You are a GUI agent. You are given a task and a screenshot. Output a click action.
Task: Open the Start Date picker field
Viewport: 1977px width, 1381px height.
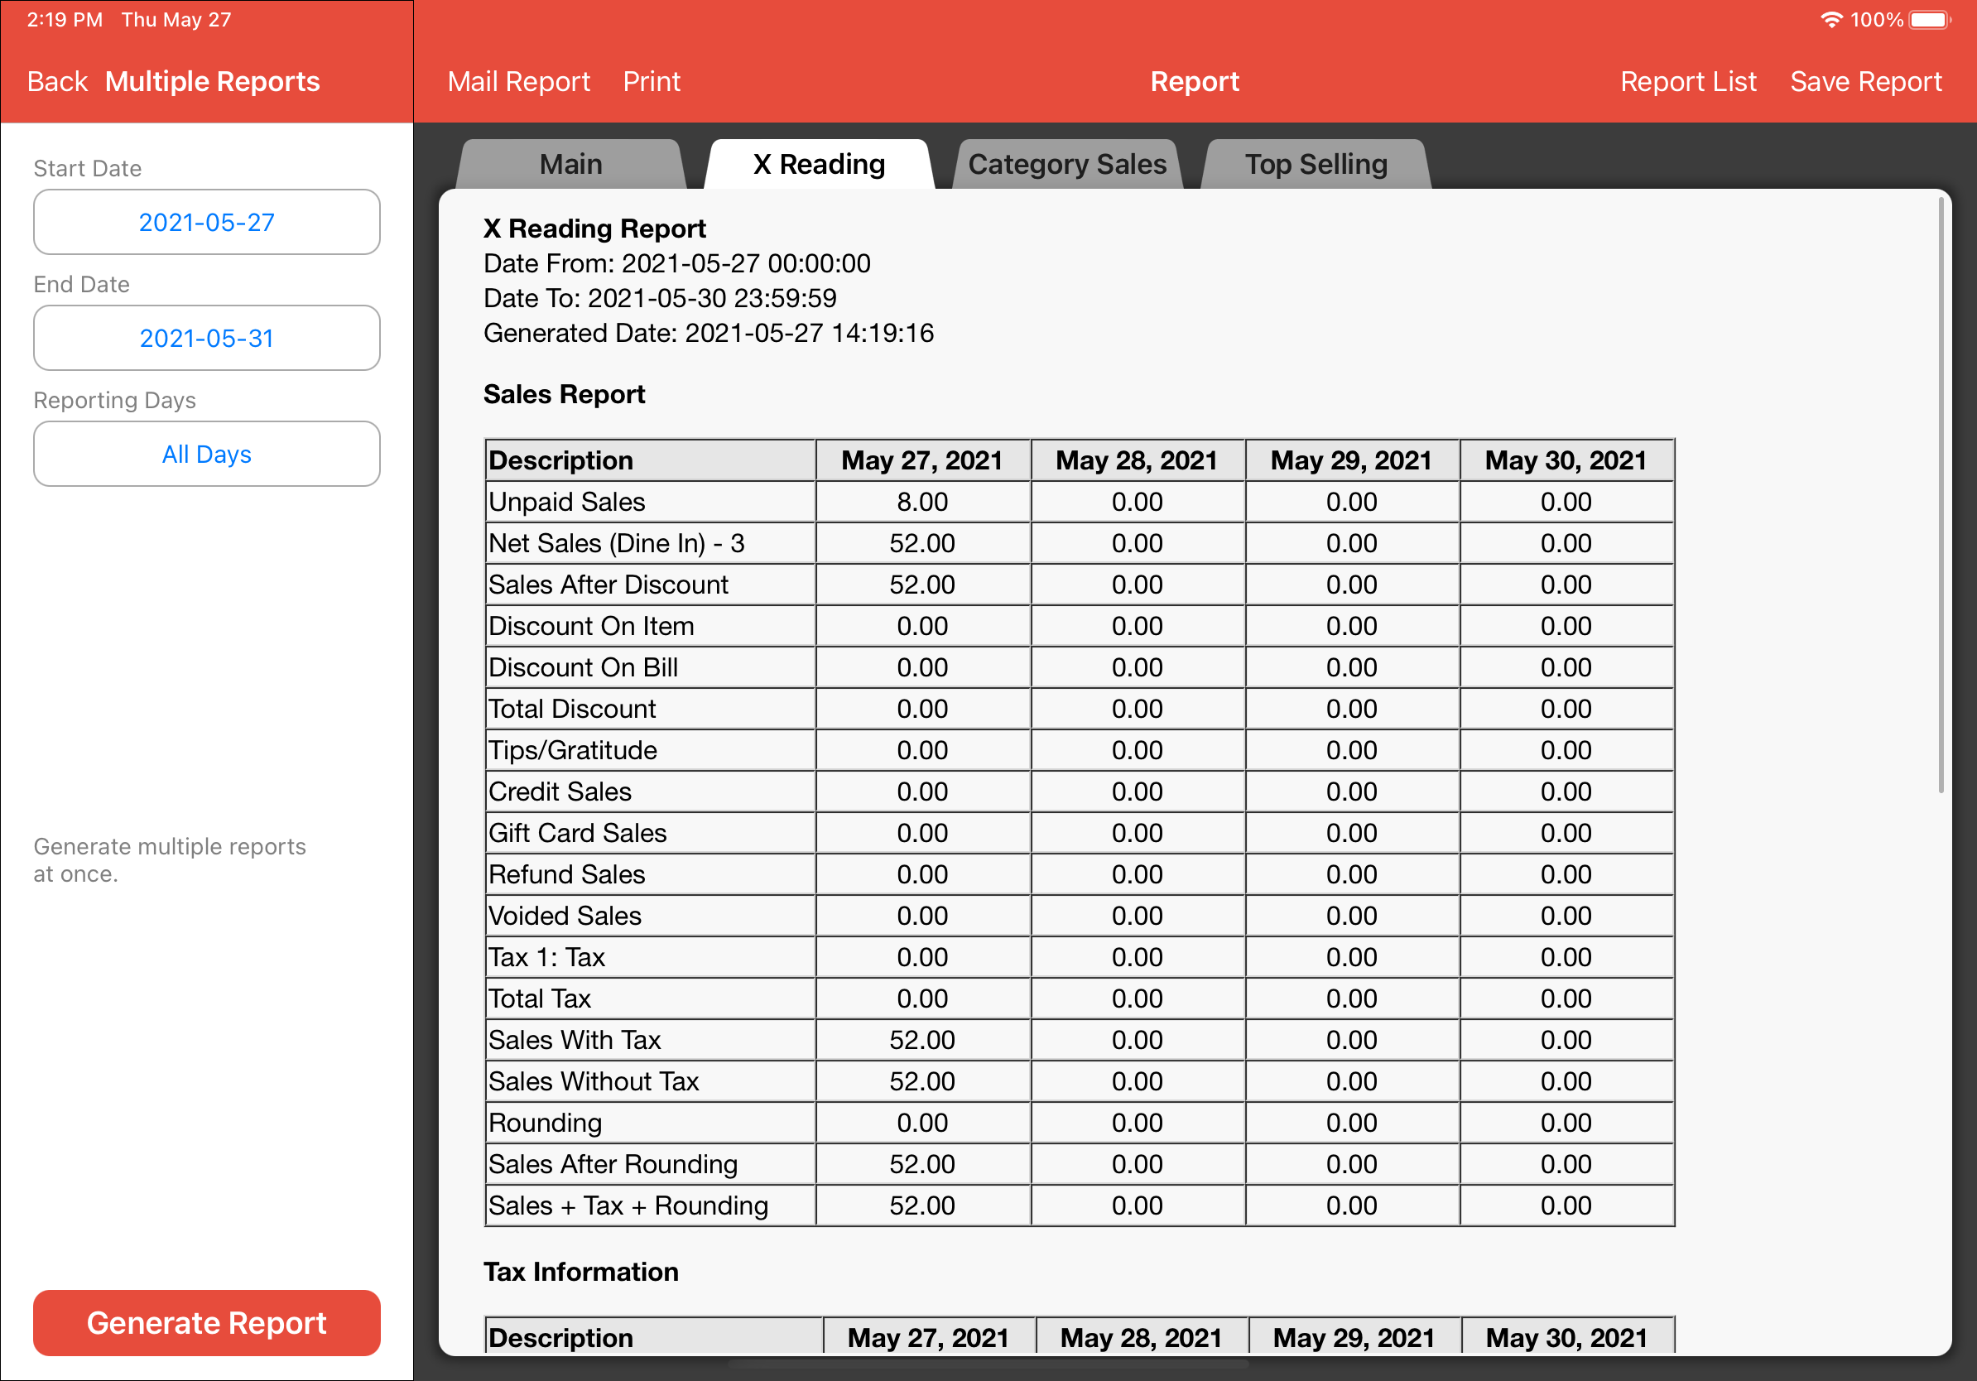pos(207,222)
